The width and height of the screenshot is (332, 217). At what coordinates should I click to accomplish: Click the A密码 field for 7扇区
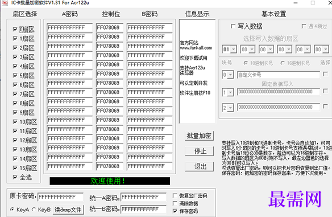pos(70,92)
